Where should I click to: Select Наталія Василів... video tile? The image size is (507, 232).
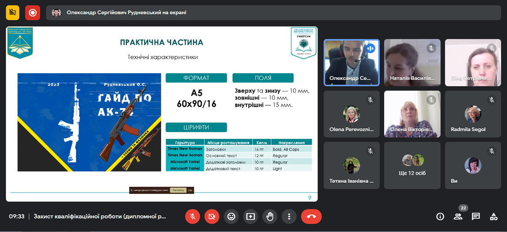(x=412, y=63)
